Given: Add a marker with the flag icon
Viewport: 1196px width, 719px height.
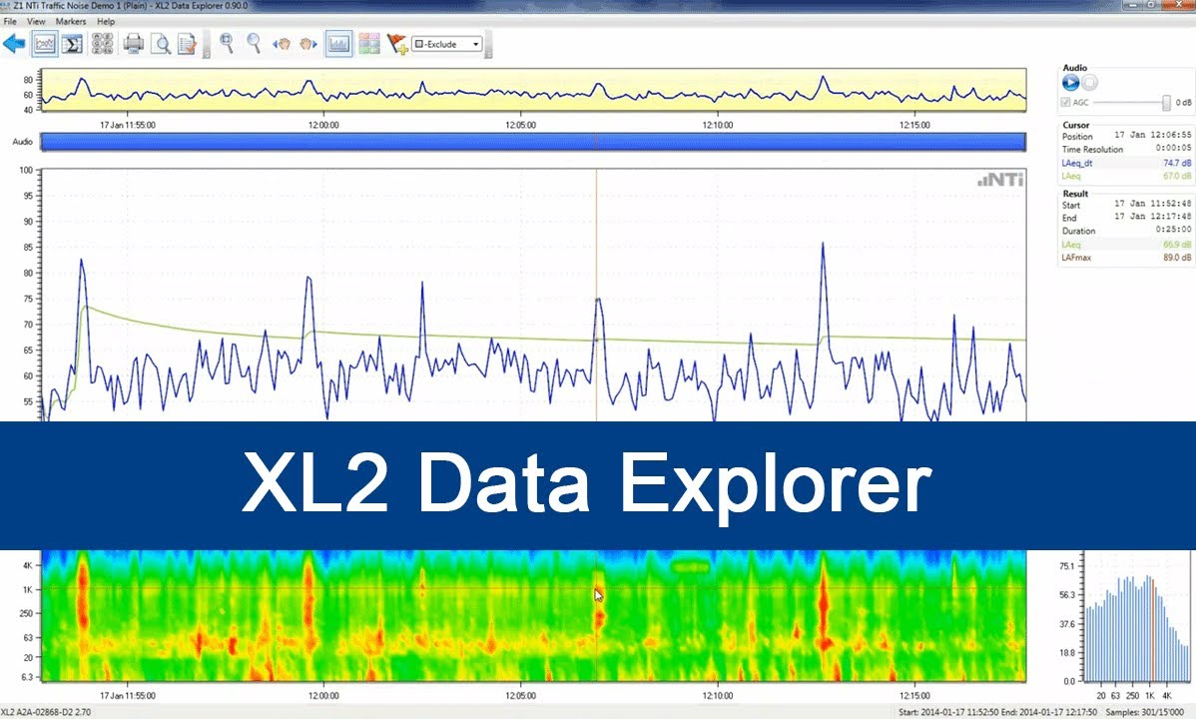Looking at the screenshot, I should 396,44.
